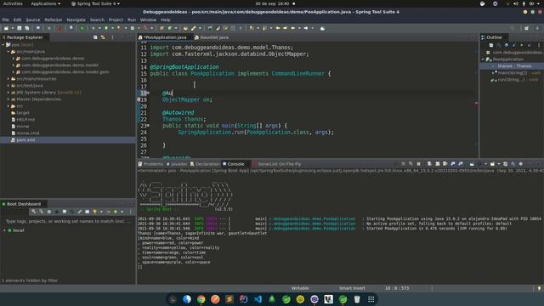
Task: Click the Save All toolbar icon
Action: (26, 28)
